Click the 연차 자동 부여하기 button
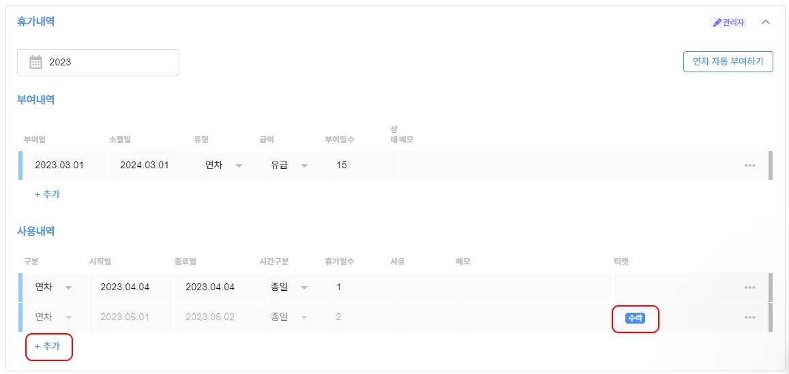789x374 pixels. click(x=728, y=62)
